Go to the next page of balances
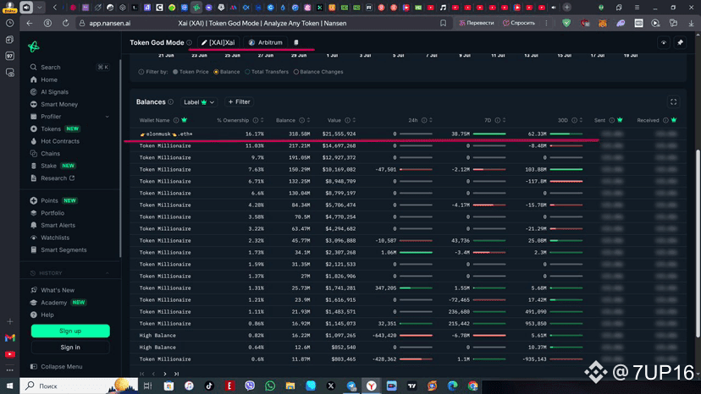The image size is (701, 394). pos(165,374)
